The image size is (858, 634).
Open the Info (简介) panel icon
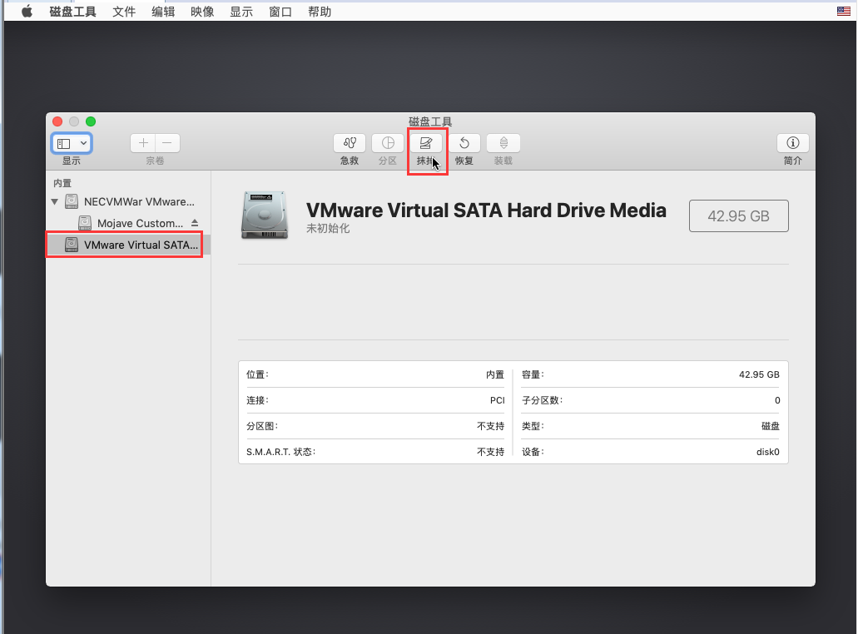[792, 143]
